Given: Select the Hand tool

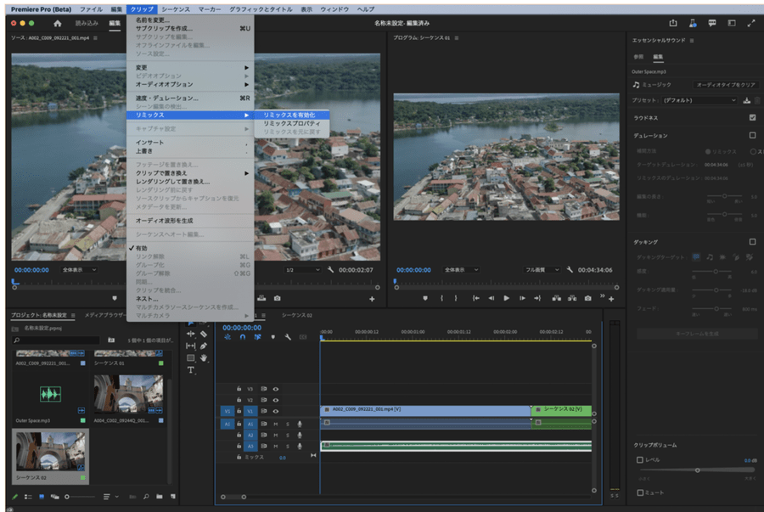Looking at the screenshot, I should point(204,357).
